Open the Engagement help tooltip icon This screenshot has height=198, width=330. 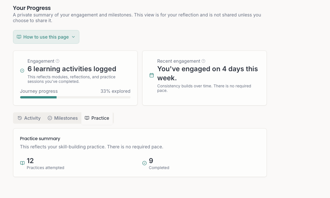coord(58,61)
